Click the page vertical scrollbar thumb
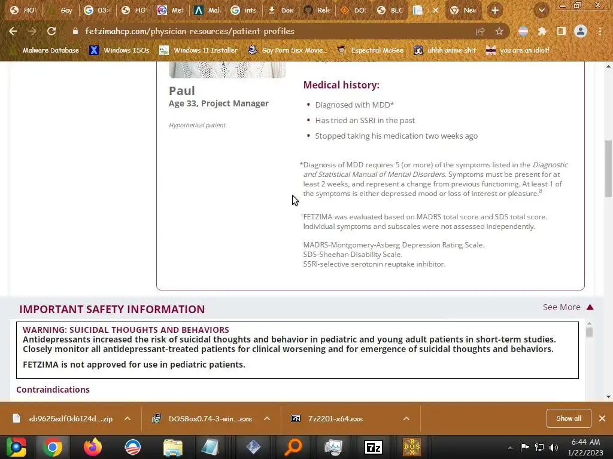613x459 pixels. 608,169
